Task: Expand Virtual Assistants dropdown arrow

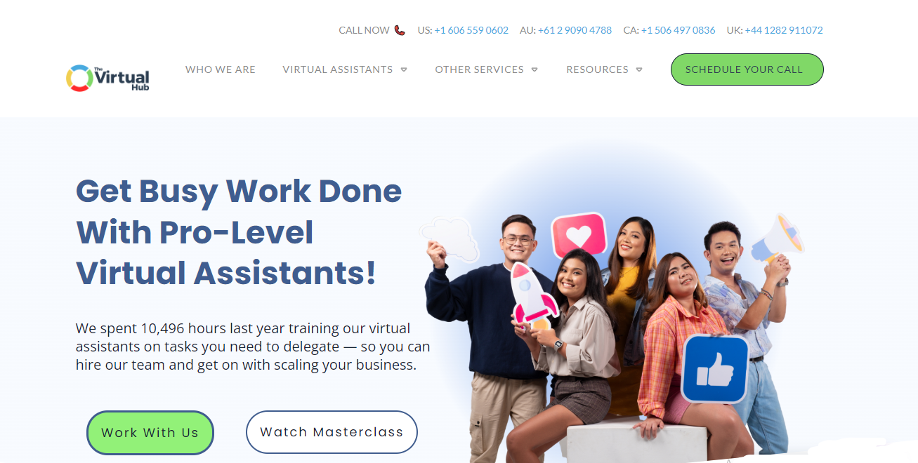Action: (x=404, y=69)
